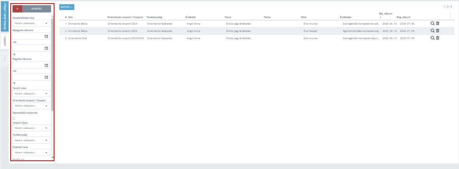Image resolution: width=459 pixels, height=169 pixels.
Task: Click the 1 - 3 / 3 record counter
Action: coord(448,6)
